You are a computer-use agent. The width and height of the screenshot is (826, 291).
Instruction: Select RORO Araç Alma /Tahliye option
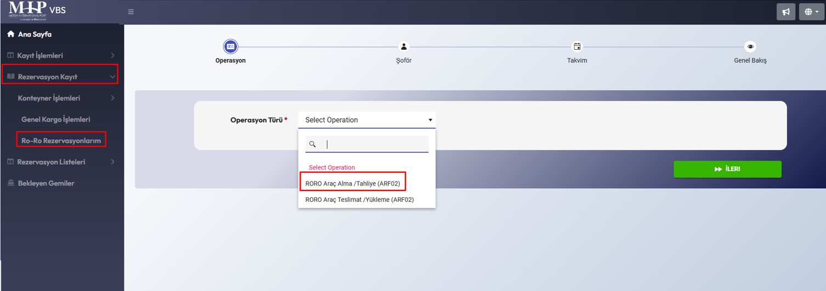point(353,184)
